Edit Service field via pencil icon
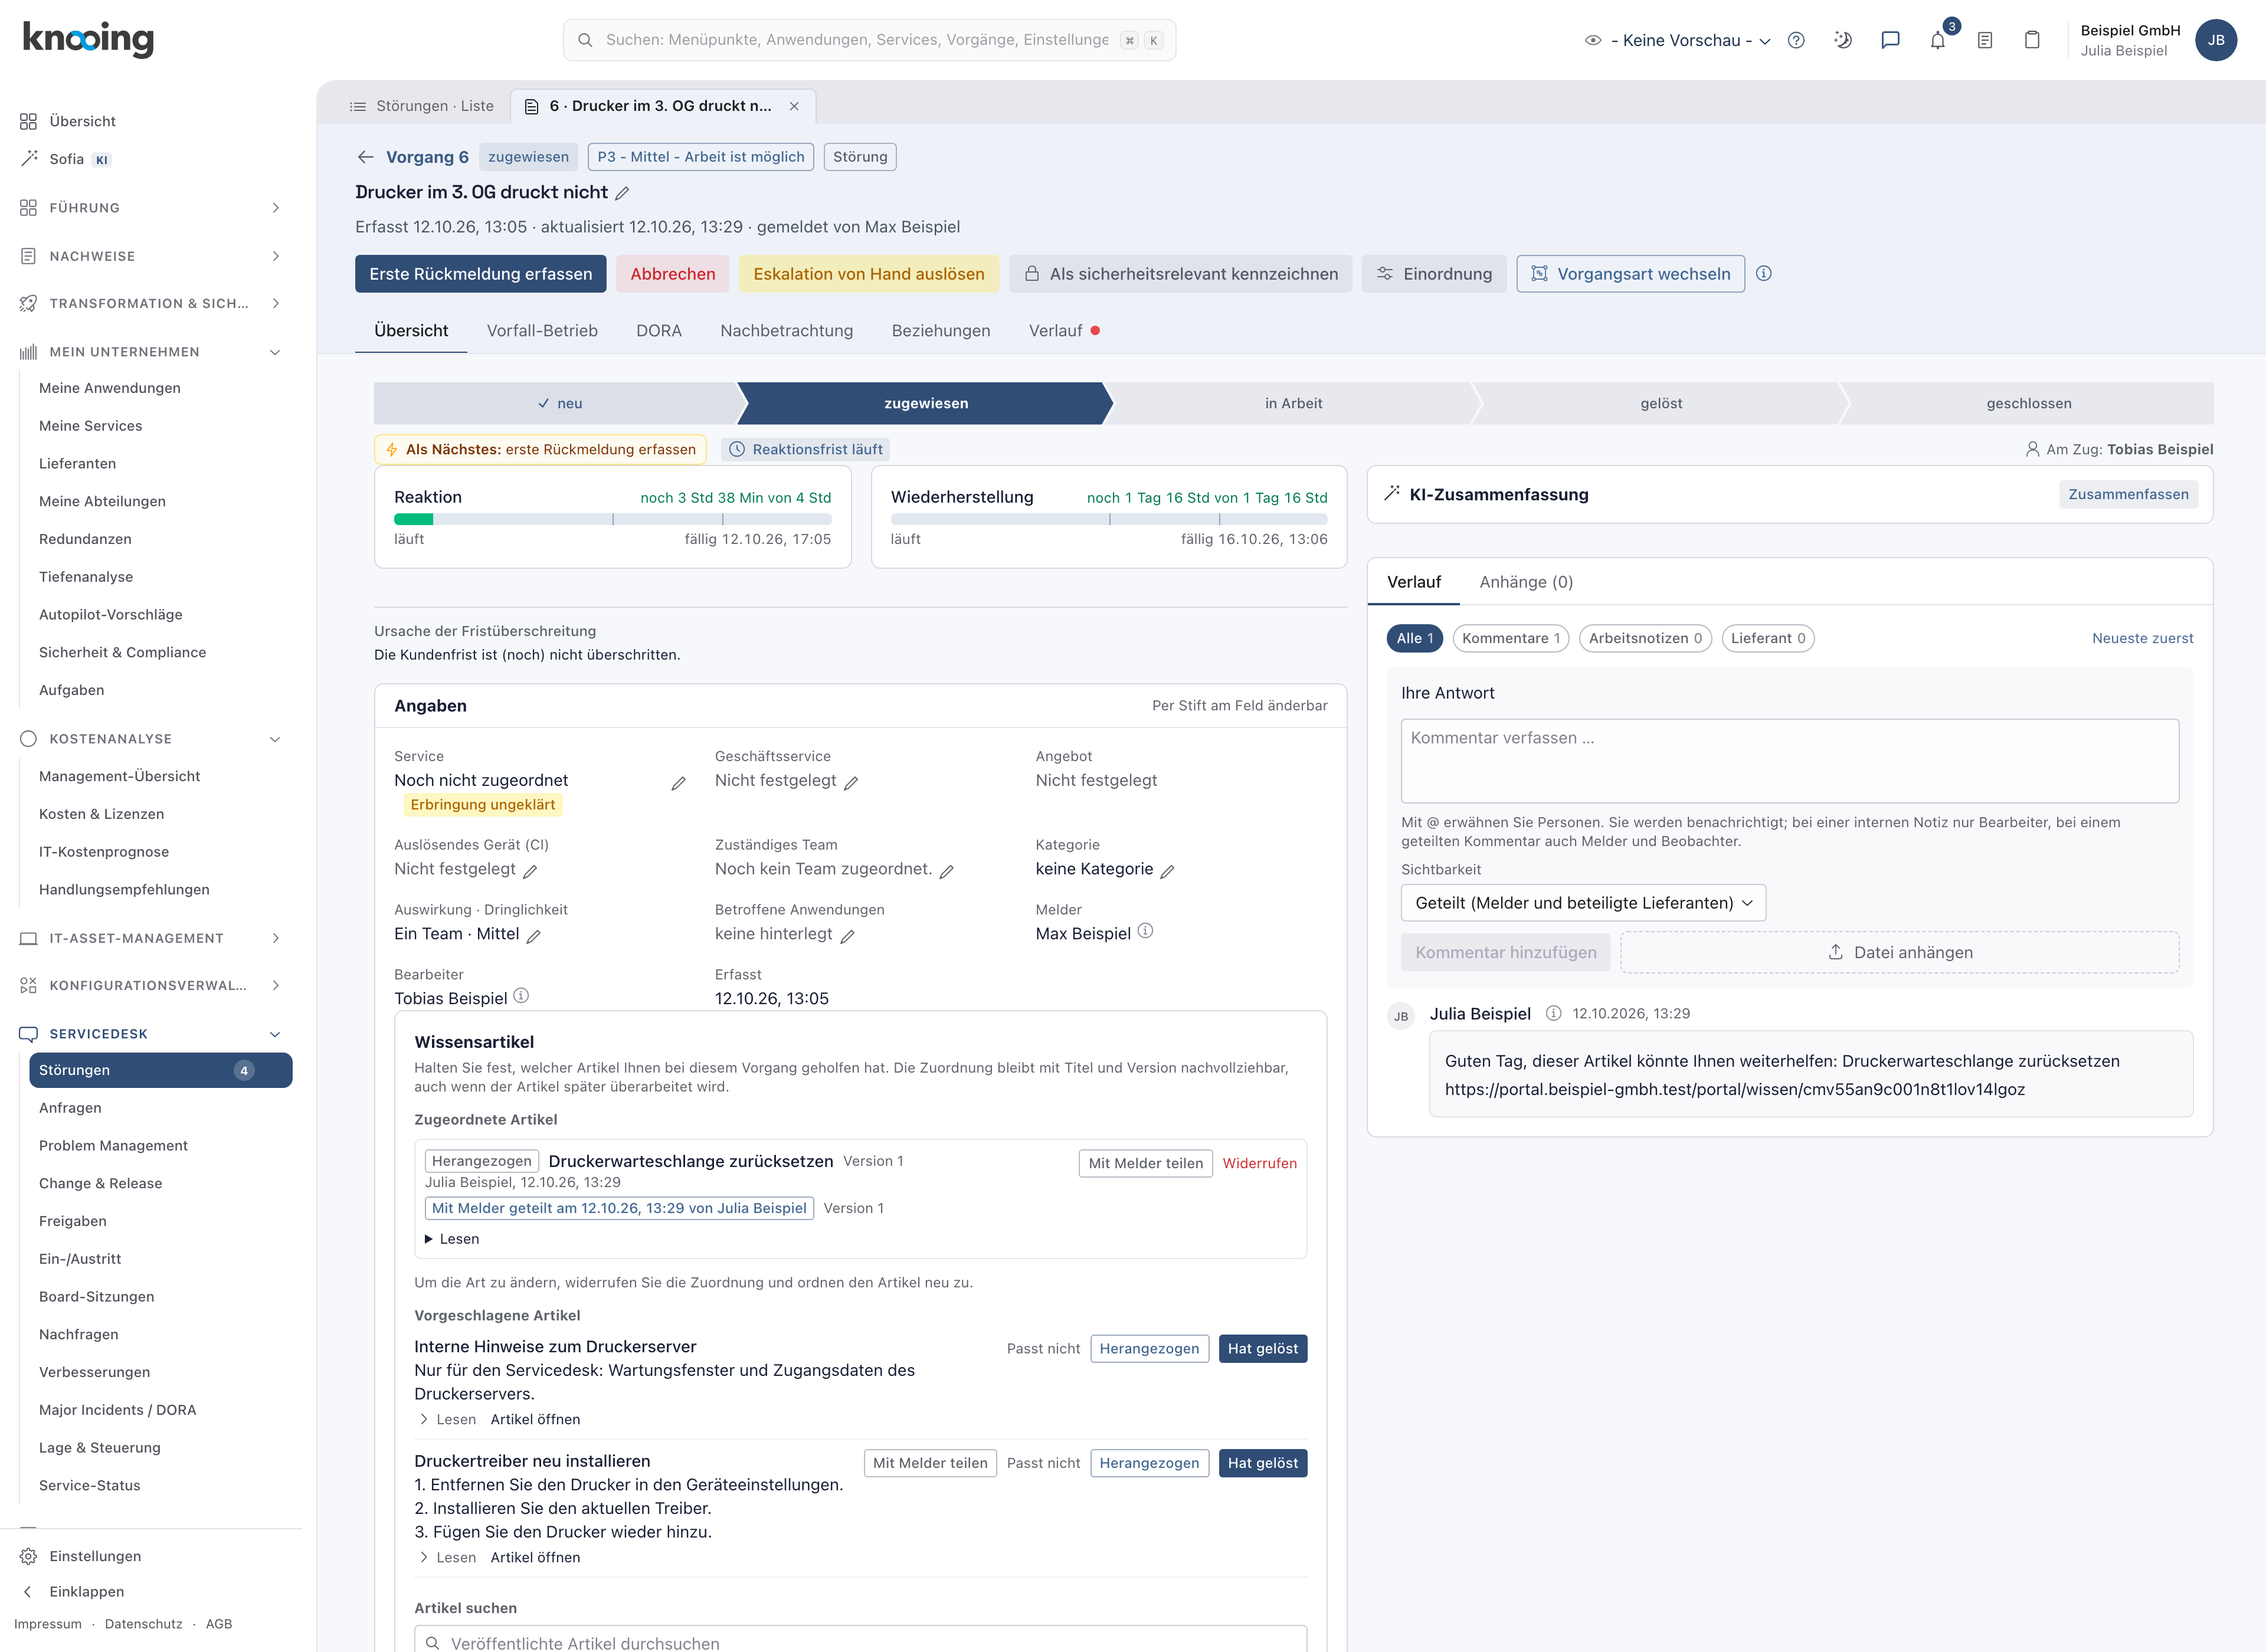2266x1652 pixels. [x=678, y=783]
